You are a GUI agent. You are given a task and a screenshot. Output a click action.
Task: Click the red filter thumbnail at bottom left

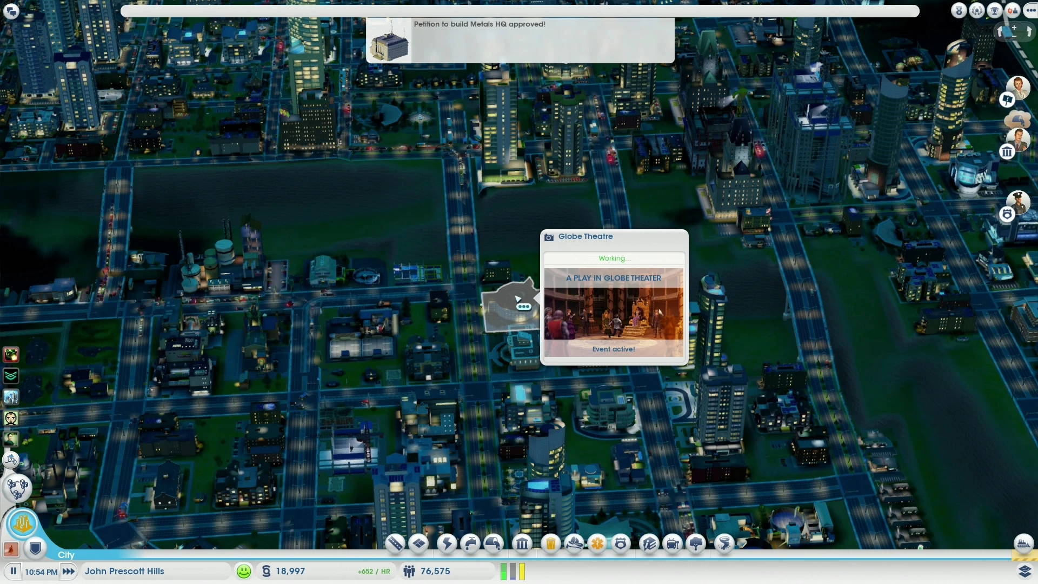coord(11,549)
